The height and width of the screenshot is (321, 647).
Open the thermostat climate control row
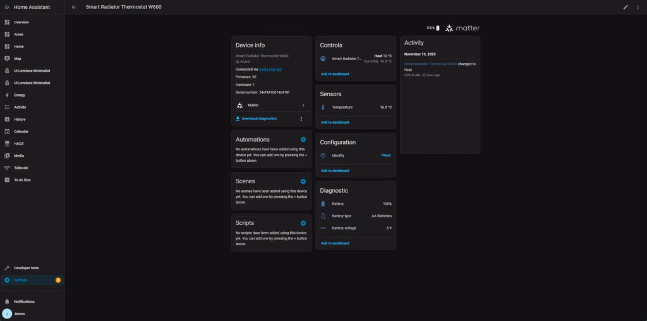coord(356,59)
